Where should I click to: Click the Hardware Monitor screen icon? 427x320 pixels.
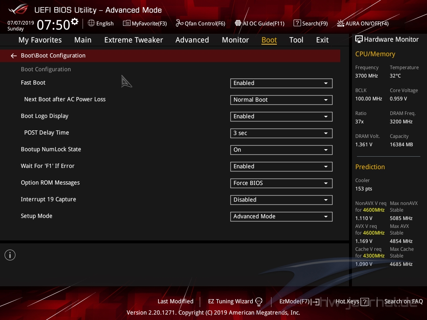(359, 40)
